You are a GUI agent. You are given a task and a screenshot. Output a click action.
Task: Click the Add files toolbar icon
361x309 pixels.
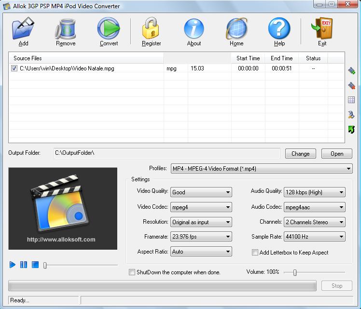(x=23, y=28)
